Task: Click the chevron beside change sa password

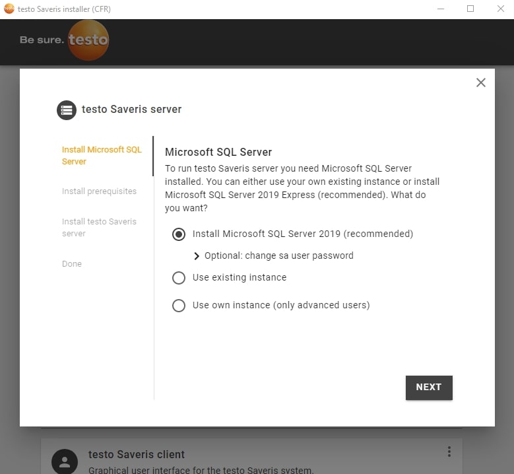Action: pos(197,256)
